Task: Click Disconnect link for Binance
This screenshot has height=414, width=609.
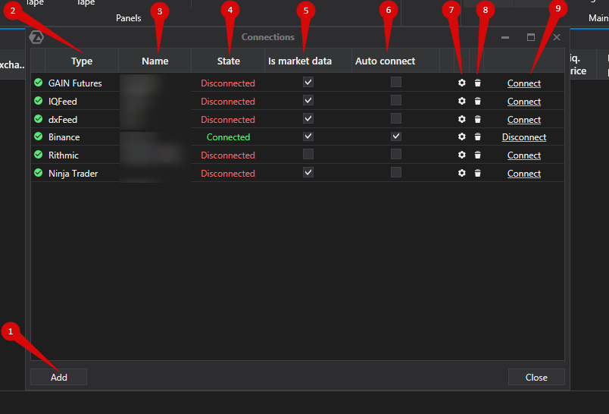Action: click(x=523, y=137)
